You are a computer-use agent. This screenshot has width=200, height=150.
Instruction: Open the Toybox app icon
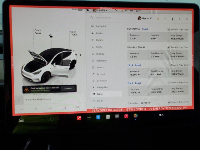[135, 116]
